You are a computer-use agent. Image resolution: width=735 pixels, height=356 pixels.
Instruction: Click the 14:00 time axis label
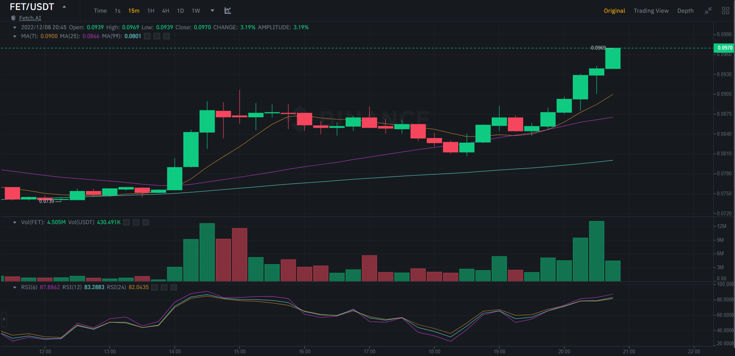[175, 351]
